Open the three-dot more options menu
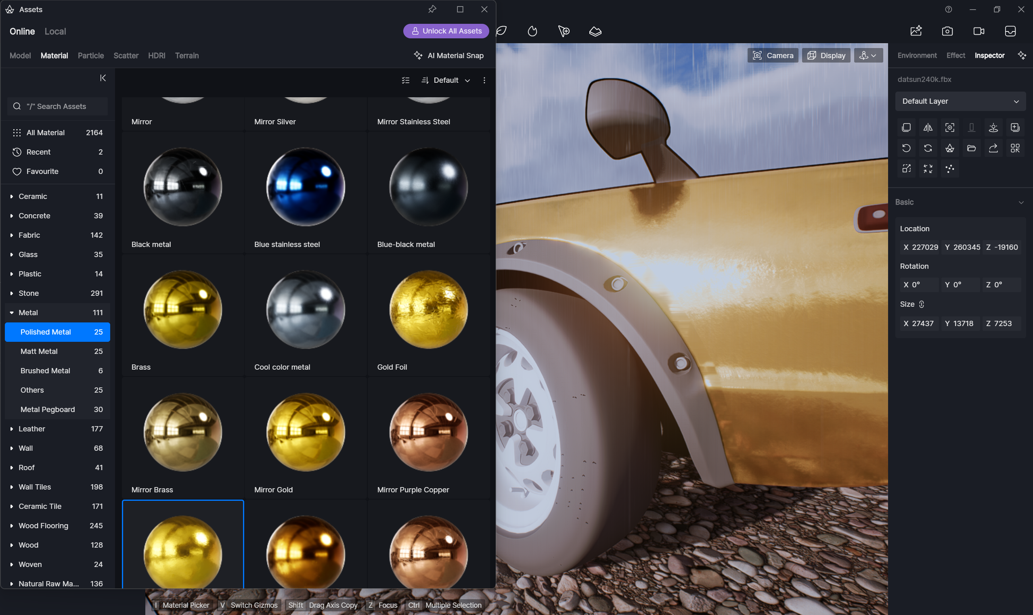The height and width of the screenshot is (615, 1033). tap(484, 80)
